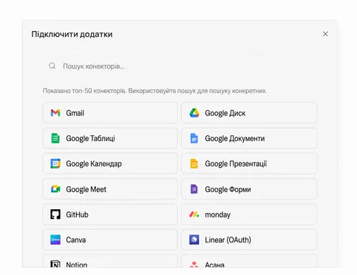Click the Асана logo icon
357x275 pixels.
pos(194,265)
